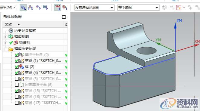Viewport: 200px width, 111px height.
Task: Click the clock icon of 历史记录模式
Action: click(x=11, y=30)
